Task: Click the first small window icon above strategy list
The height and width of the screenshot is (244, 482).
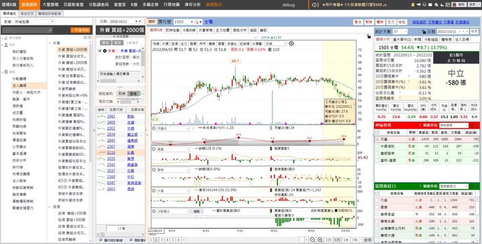Action: coord(86,38)
